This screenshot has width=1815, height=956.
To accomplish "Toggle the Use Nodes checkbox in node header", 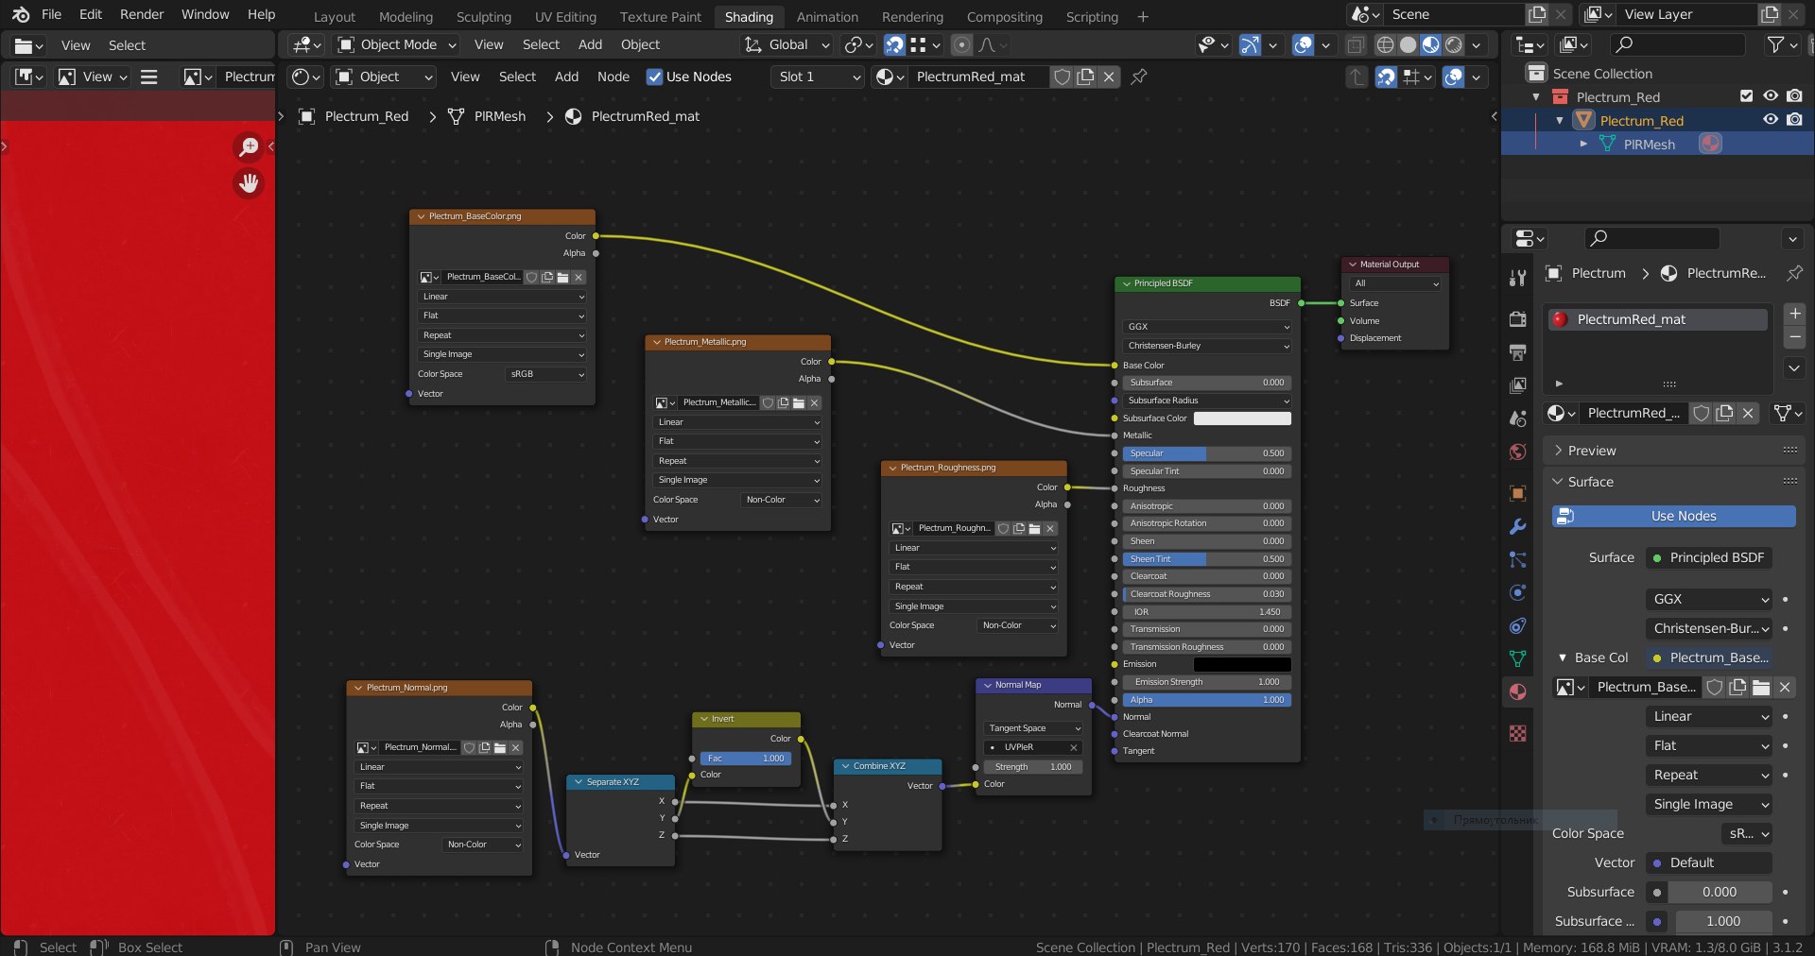I will click(654, 77).
